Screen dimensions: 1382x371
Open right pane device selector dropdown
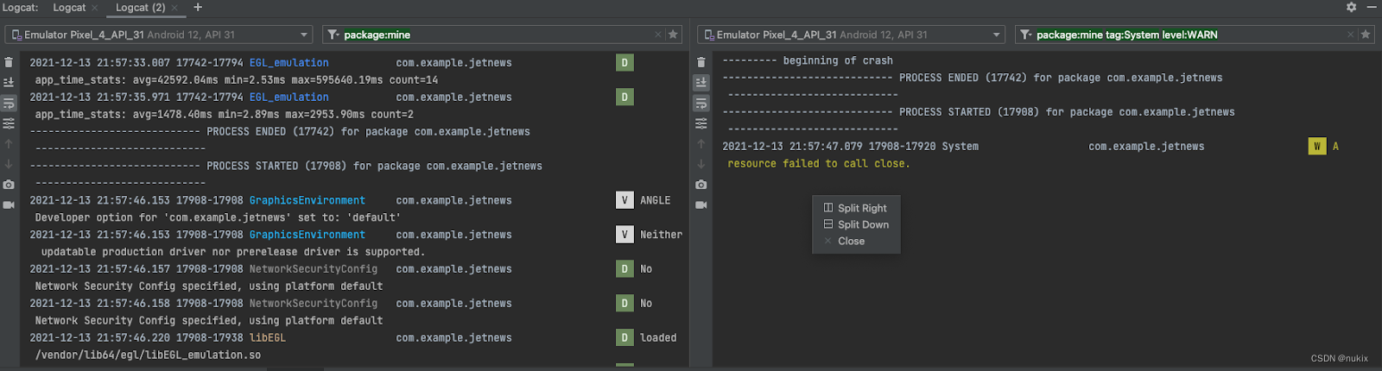pos(852,35)
